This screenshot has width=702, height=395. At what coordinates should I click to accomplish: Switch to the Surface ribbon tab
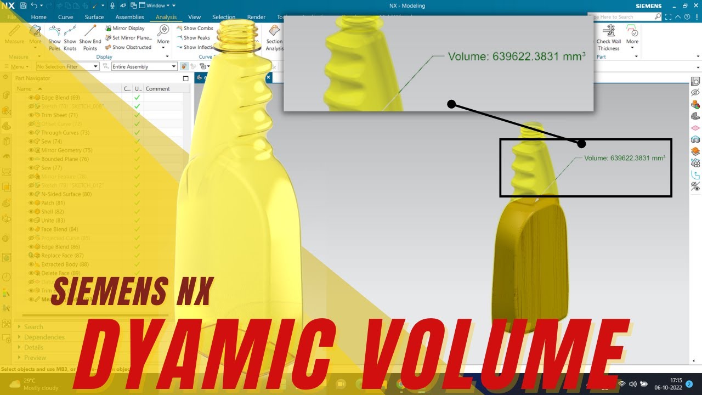tap(94, 17)
